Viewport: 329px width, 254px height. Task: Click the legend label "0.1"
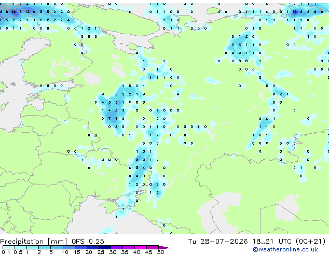(x=6, y=252)
